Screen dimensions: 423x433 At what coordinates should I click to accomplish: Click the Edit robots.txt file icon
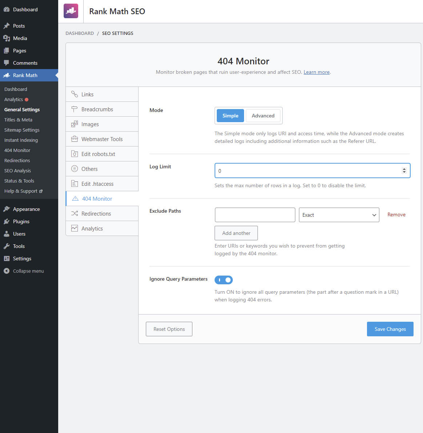(74, 154)
